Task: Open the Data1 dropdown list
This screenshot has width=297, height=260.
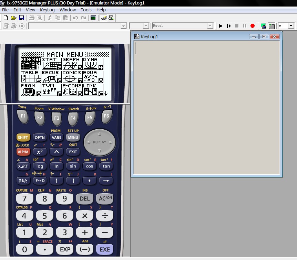Action: click(x=210, y=26)
